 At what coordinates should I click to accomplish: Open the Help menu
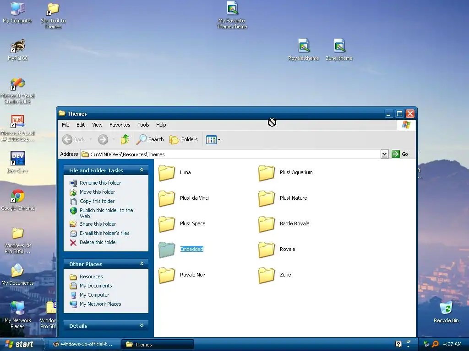(x=161, y=125)
